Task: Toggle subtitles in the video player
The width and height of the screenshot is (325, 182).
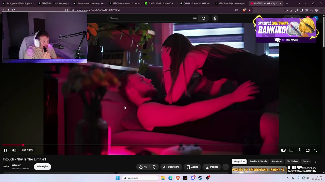Action: coord(291,150)
